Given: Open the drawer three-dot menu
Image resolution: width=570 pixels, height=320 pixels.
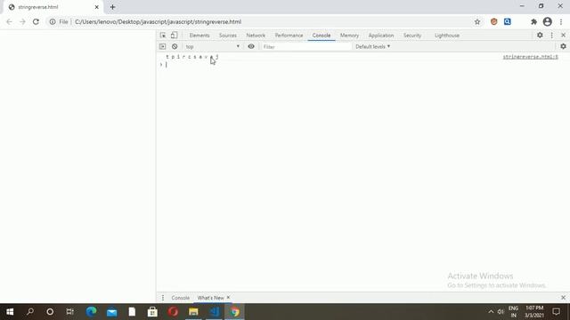Looking at the screenshot, I should [x=163, y=298].
